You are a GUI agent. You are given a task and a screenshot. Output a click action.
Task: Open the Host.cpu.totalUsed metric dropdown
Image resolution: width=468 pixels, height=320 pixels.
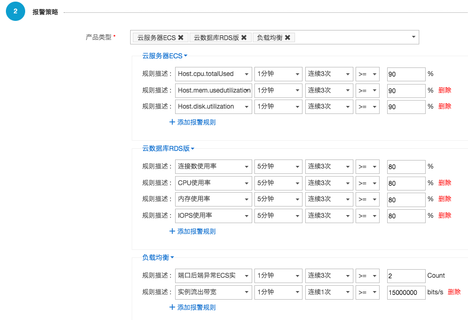[x=214, y=74]
